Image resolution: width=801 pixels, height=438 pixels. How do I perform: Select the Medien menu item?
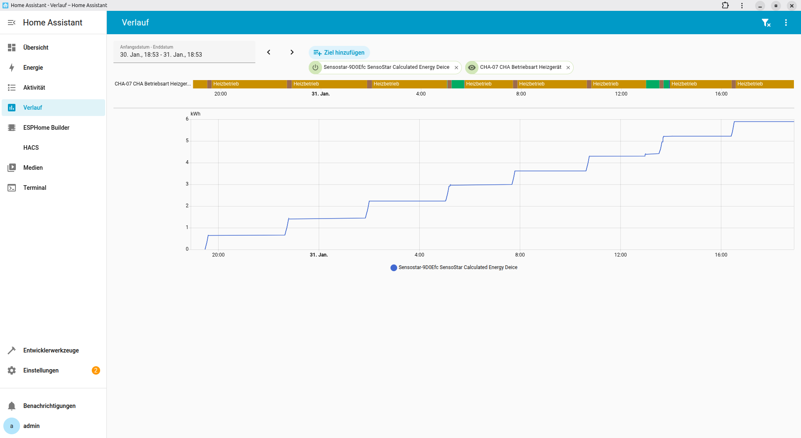coord(33,168)
